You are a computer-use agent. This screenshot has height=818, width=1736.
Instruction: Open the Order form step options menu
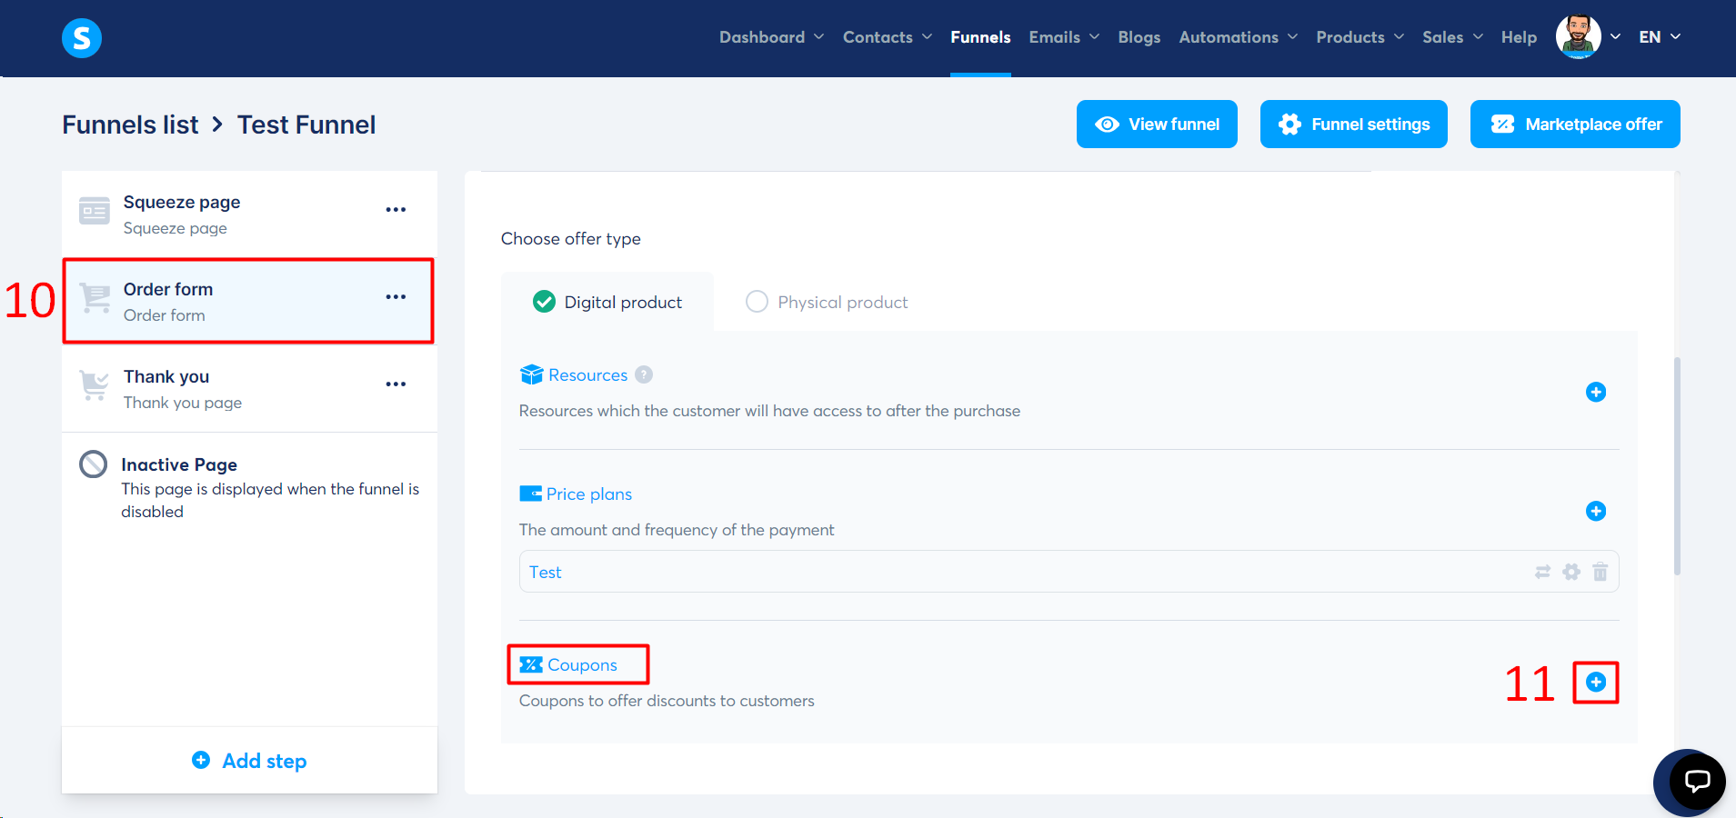396,297
